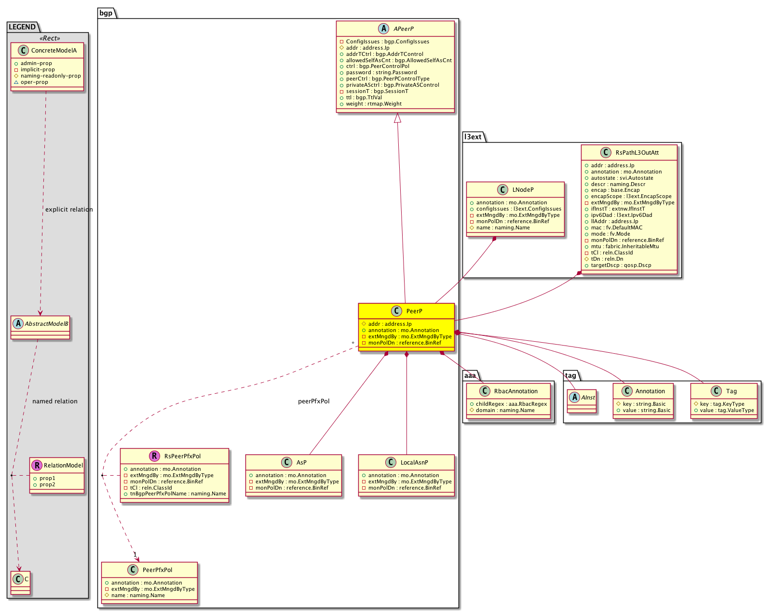Click the 'C' icon of LocalAsnP class
The image size is (771, 613).
391,462
